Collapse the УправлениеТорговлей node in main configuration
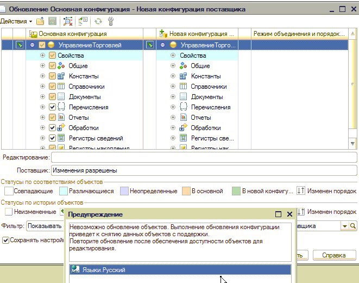 32,45
